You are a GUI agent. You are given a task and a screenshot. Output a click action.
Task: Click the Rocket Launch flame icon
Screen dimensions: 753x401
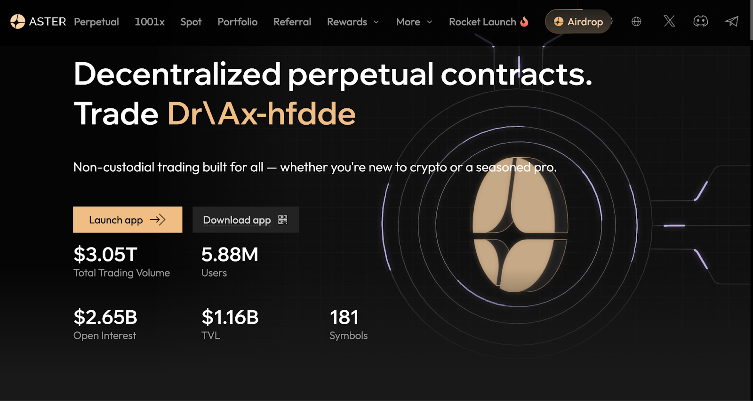click(524, 22)
